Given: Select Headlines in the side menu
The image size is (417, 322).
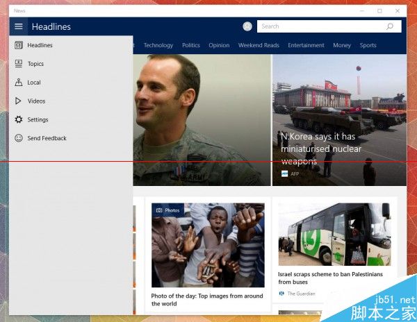Looking at the screenshot, I should point(72,45).
